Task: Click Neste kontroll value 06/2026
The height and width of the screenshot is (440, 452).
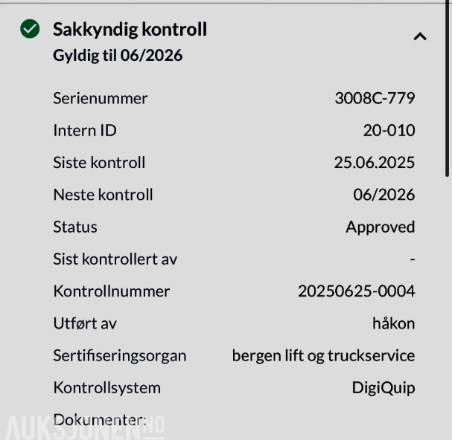Action: [383, 195]
